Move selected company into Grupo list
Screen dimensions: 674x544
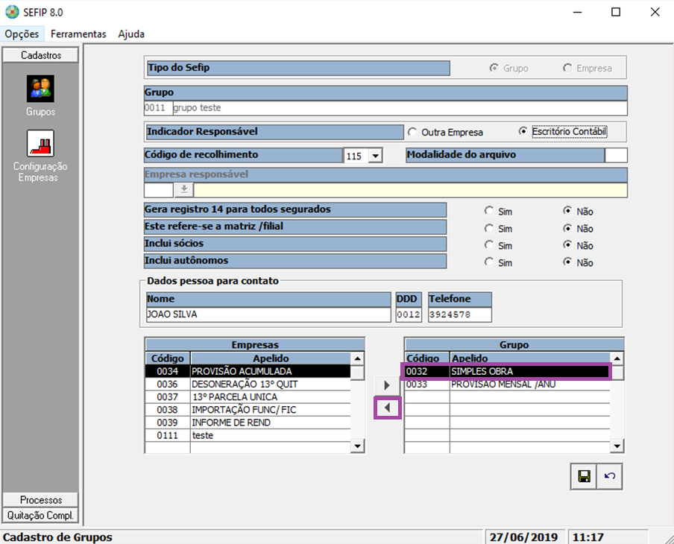pyautogui.click(x=387, y=385)
